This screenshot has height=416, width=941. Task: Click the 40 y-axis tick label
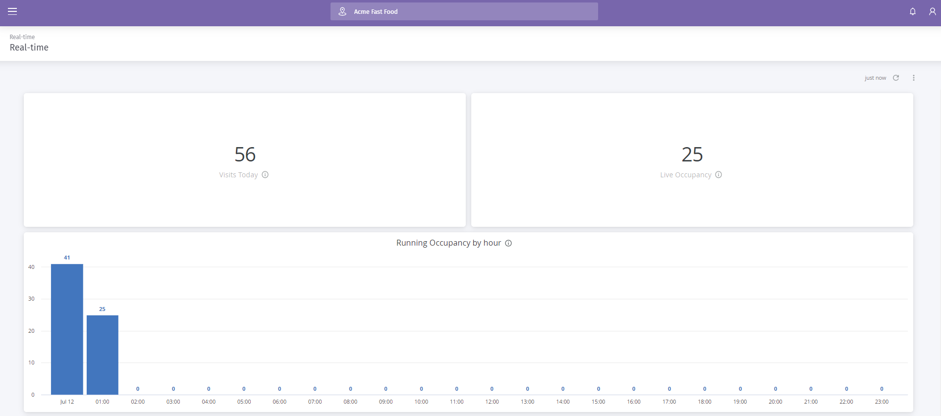click(31, 267)
